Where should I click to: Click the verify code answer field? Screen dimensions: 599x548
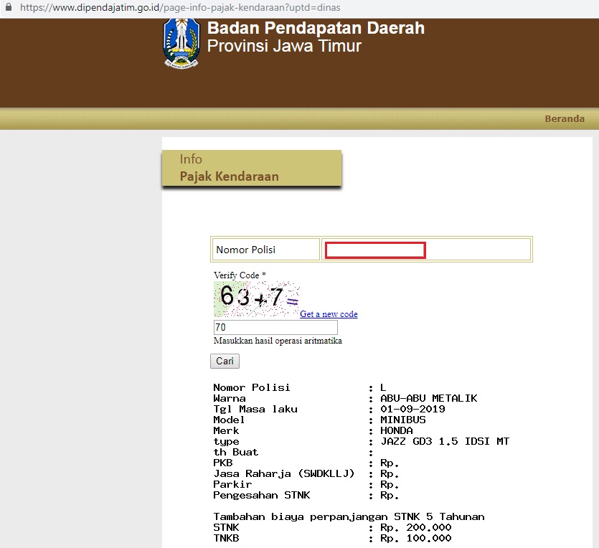point(275,327)
